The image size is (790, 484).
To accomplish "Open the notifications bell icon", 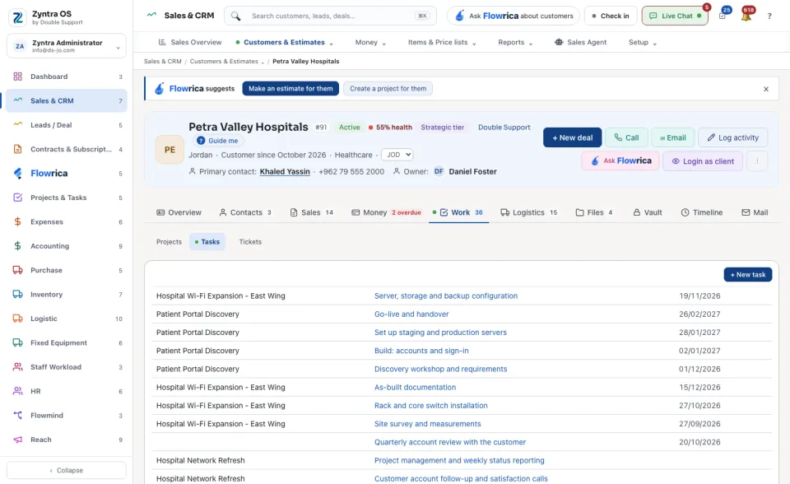I will tap(746, 16).
